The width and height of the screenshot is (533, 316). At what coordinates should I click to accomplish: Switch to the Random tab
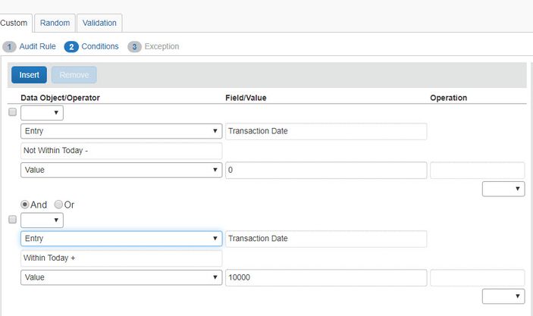[x=55, y=23]
